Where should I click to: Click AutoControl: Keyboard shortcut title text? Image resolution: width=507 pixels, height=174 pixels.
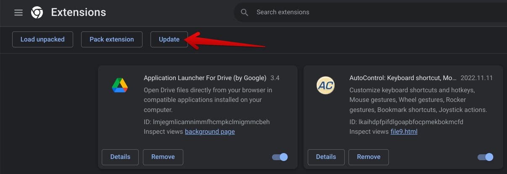pos(403,78)
